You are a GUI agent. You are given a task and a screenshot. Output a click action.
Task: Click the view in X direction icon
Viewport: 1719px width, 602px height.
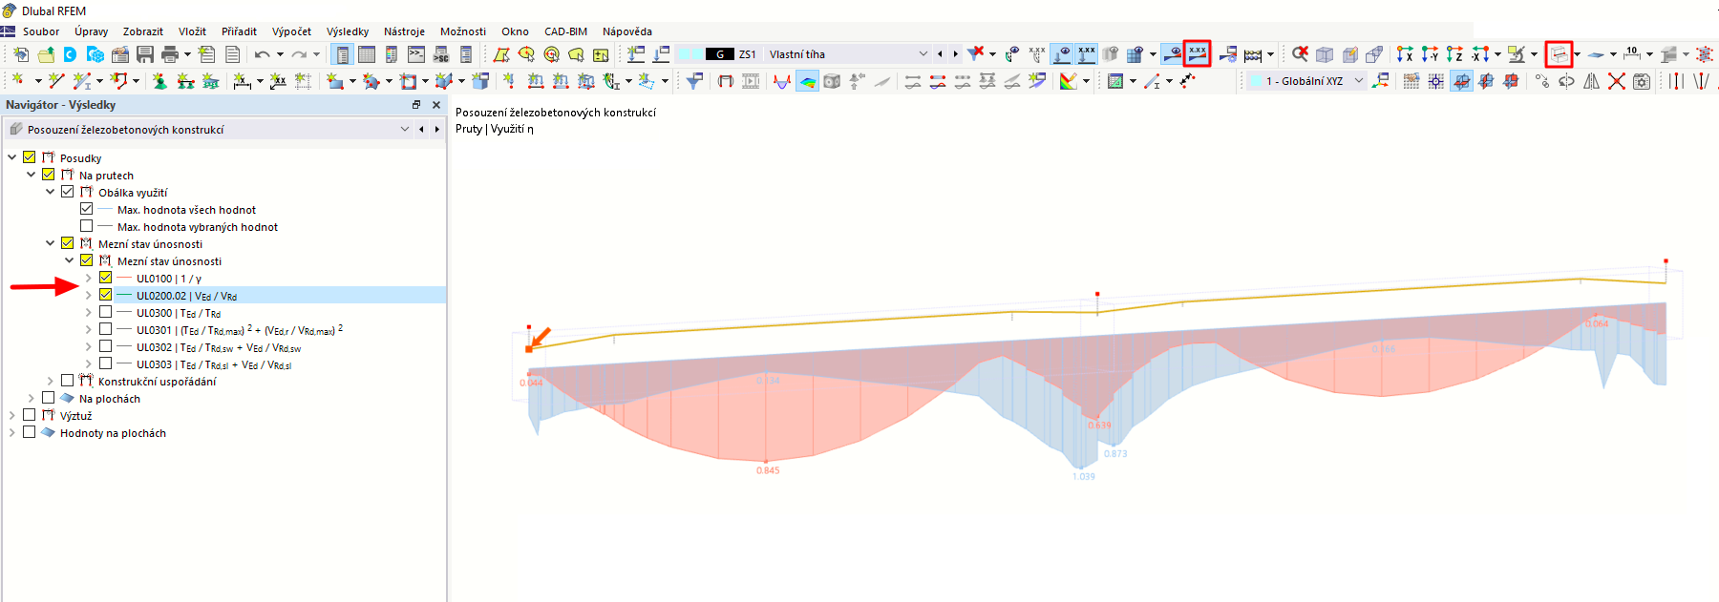pos(1404,54)
